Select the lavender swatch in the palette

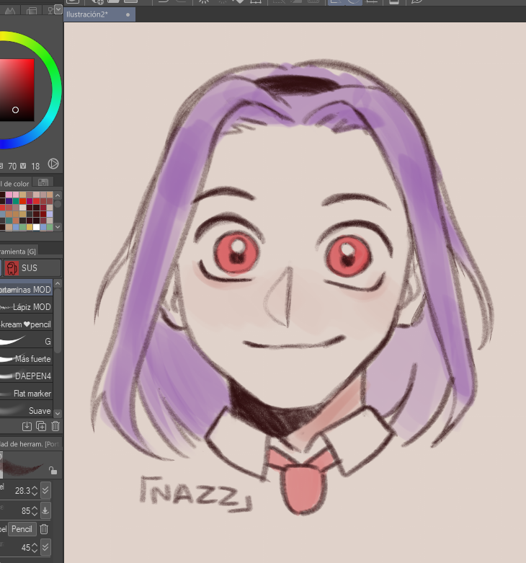tap(50, 214)
